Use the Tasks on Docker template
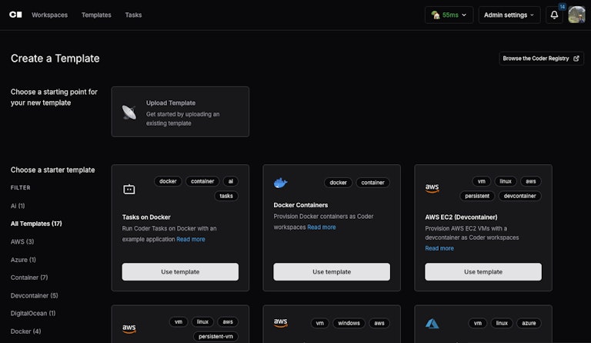This screenshot has height=343, width=591. coord(180,271)
